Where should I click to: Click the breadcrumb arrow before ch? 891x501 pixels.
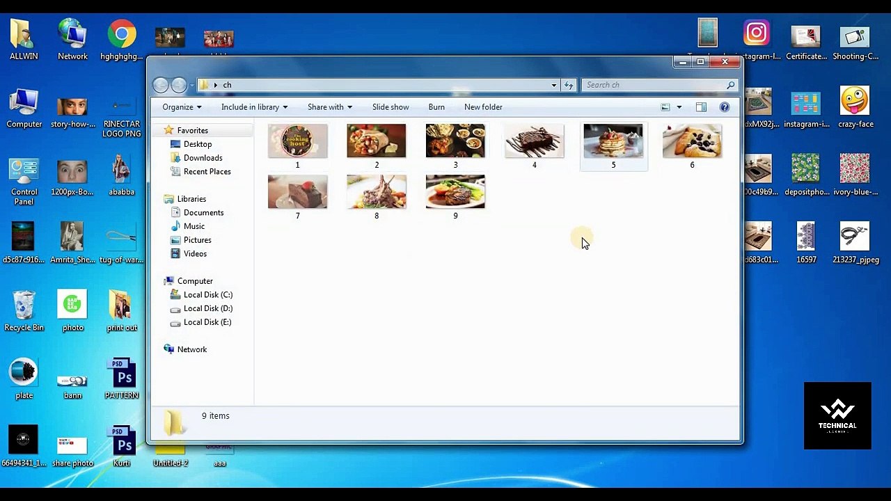[216, 85]
